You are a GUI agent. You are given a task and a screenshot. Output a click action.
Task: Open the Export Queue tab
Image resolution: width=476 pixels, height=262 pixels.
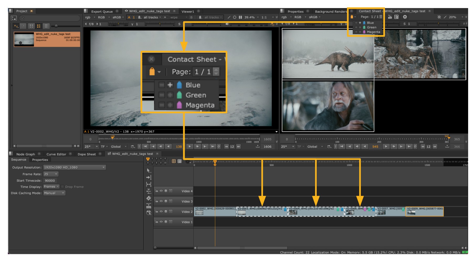[102, 12]
